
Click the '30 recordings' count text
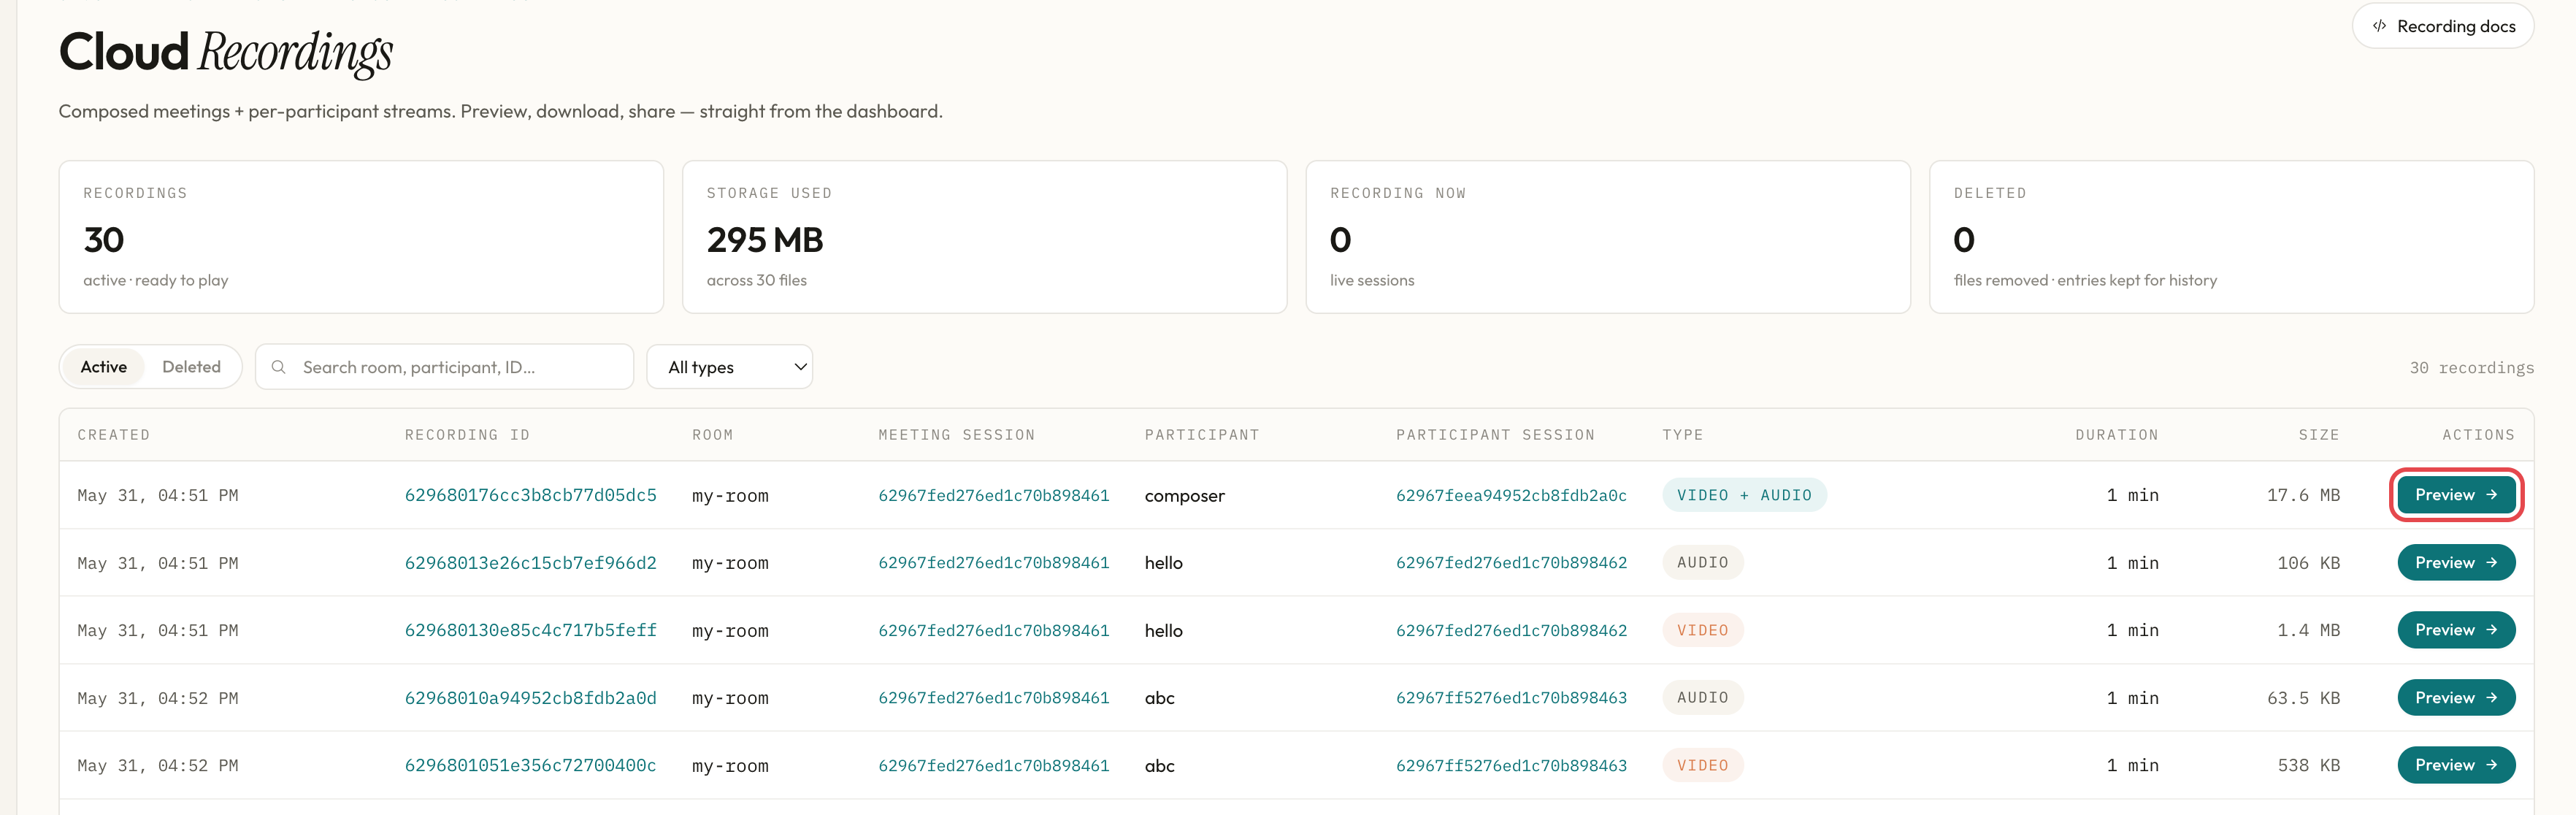click(x=2471, y=368)
